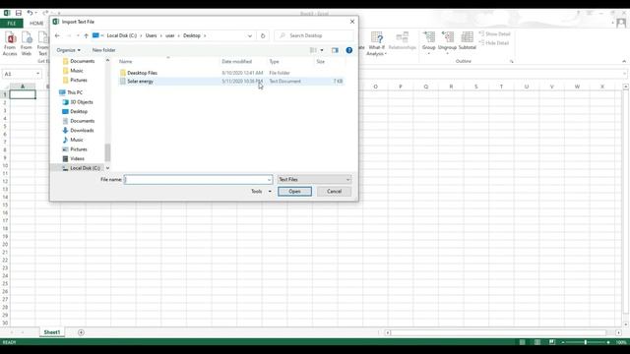
Task: Open the Tools dropdown menu
Action: pos(261,192)
